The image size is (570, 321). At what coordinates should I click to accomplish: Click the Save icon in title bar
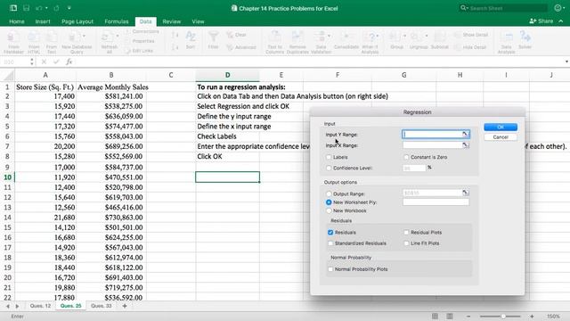(26, 8)
